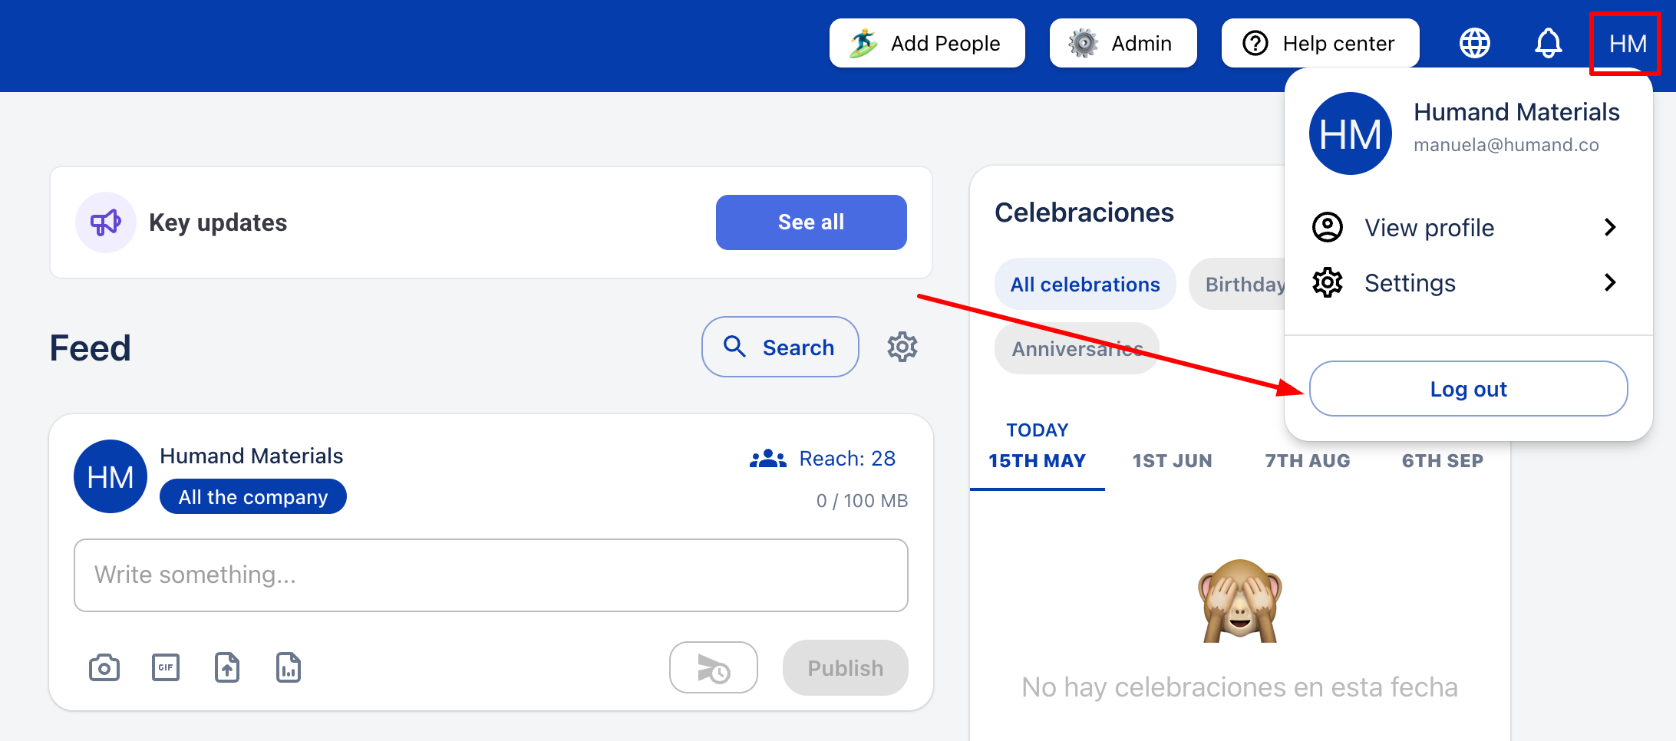
Task: Add a GIF to the post
Action: point(166,667)
